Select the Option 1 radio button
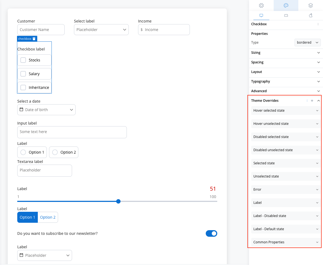The image size is (323, 265). point(23,152)
